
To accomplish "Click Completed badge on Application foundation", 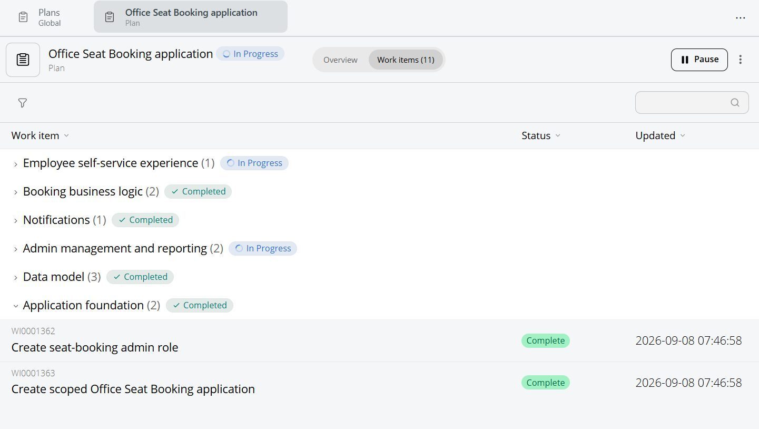I will tap(200, 306).
